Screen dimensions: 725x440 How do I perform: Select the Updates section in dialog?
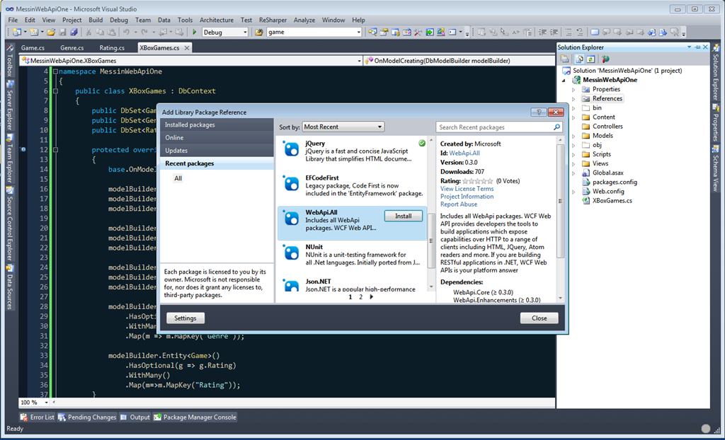[217, 151]
